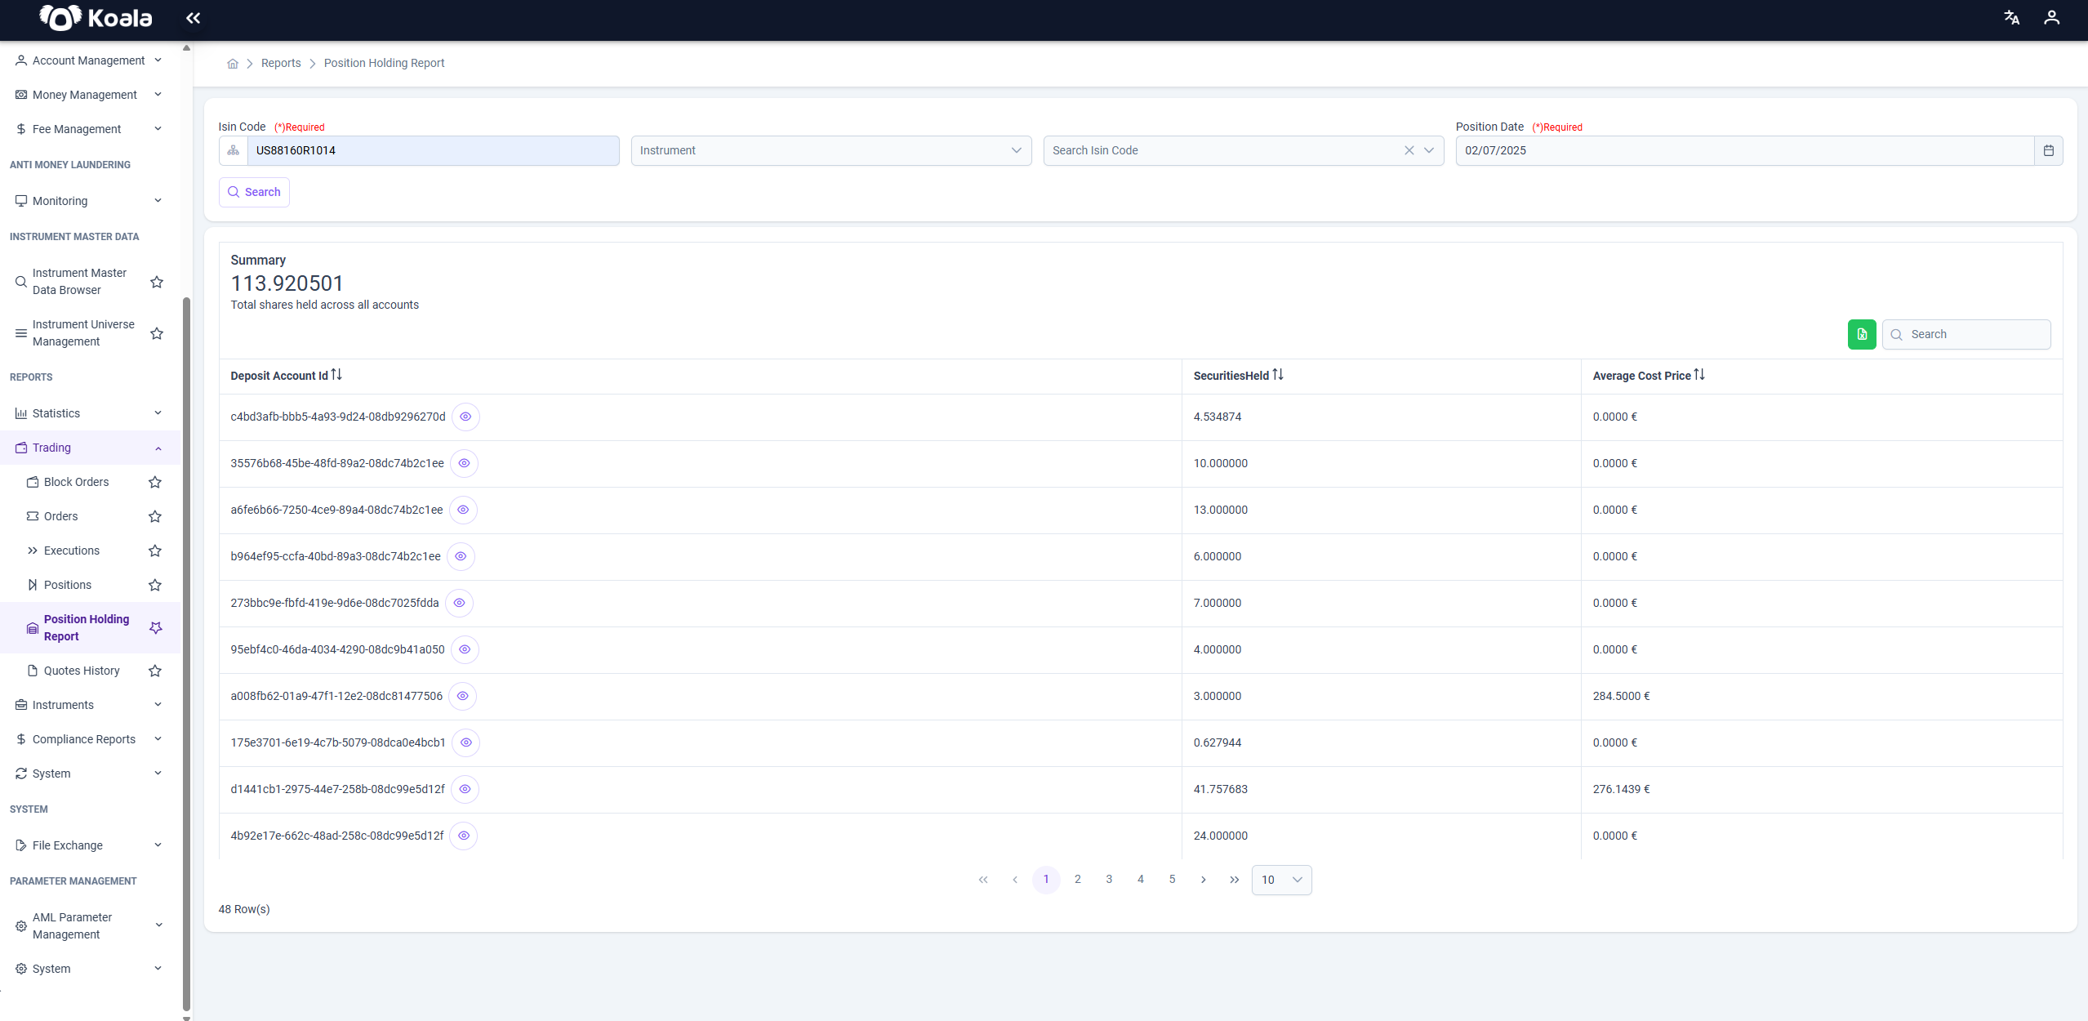Star the Block Orders menu item
Viewport: 2088px width, 1021px height.
coord(155,483)
